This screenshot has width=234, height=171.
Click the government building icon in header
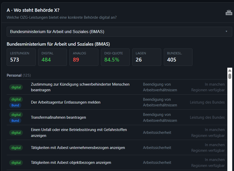(229, 12)
